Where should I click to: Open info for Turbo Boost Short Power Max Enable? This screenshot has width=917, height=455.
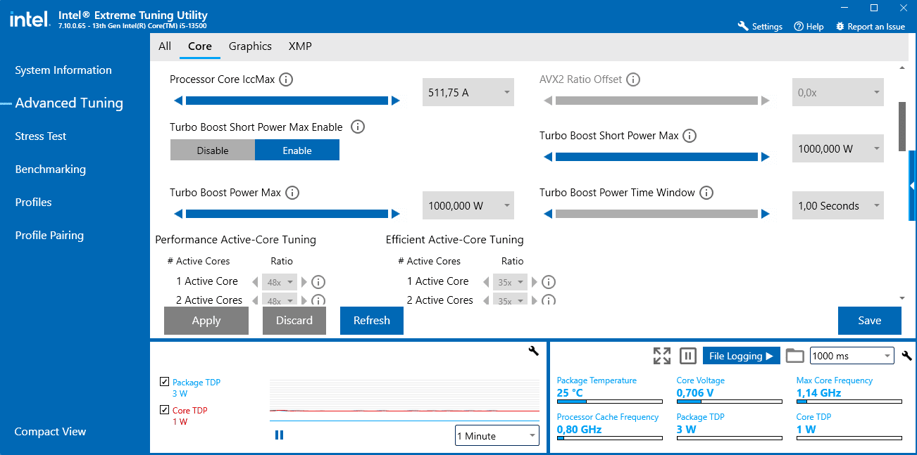tap(358, 127)
